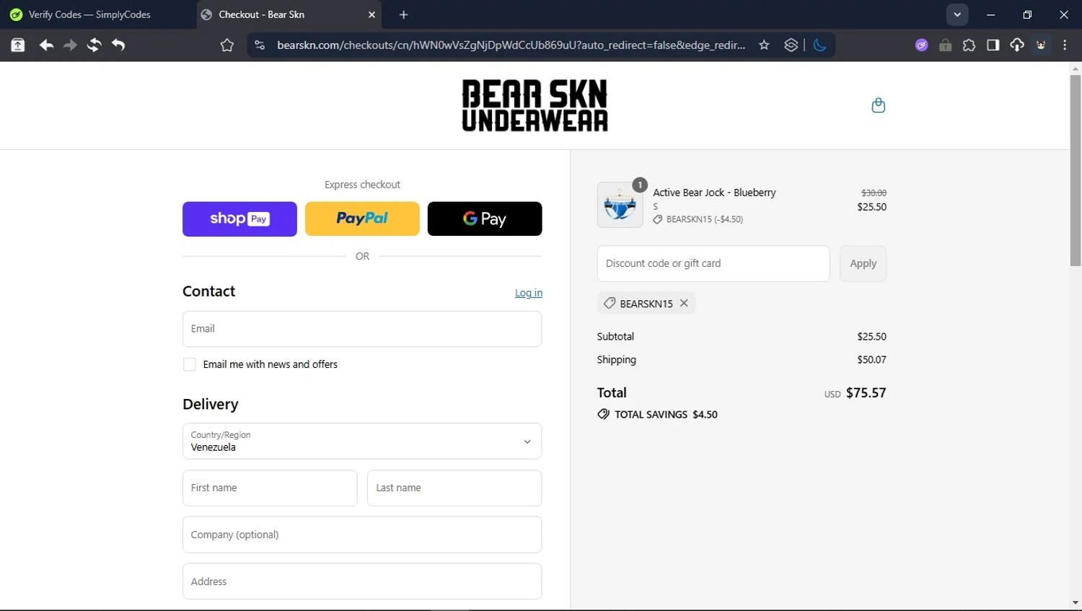Click the page vertical scrollbar thumb

coord(1075,170)
